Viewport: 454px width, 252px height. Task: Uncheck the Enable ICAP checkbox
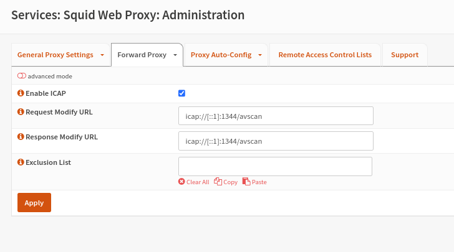click(182, 93)
